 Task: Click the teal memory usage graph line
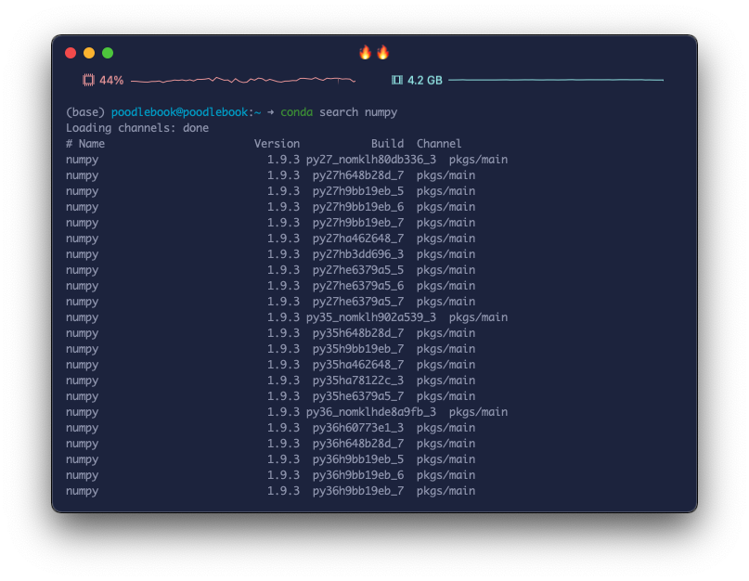point(556,80)
